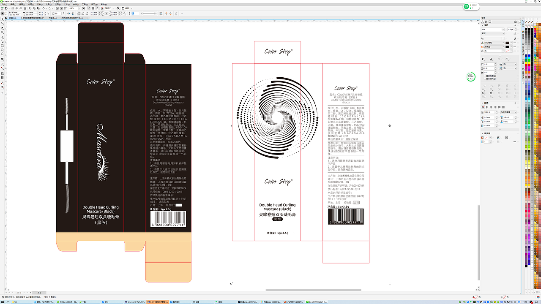Open the 均匀填充 fill type dropdown
The width and height of the screenshot is (541, 304).
point(503,43)
